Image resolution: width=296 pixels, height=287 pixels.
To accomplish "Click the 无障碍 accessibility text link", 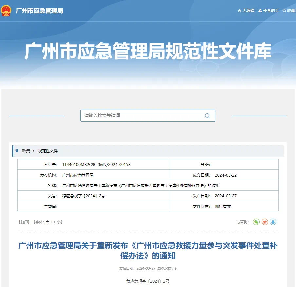I will (x=248, y=11).
